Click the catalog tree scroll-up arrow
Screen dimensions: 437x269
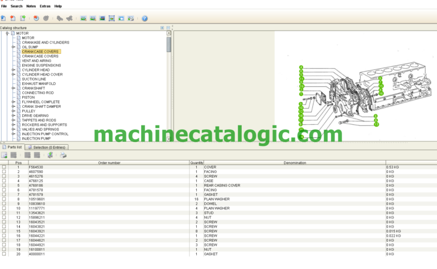[x=168, y=33]
